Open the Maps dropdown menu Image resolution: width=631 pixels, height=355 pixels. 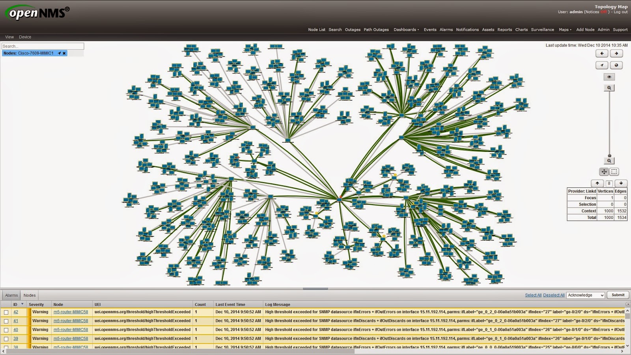[564, 30]
